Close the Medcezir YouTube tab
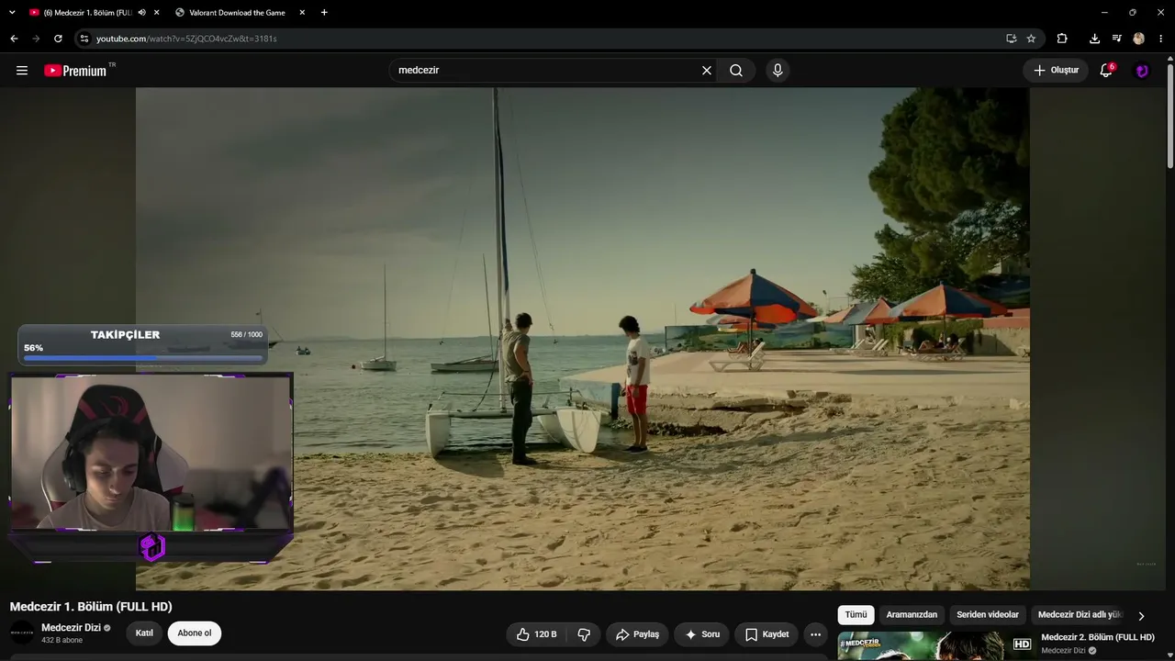The width and height of the screenshot is (1175, 661). point(157,13)
